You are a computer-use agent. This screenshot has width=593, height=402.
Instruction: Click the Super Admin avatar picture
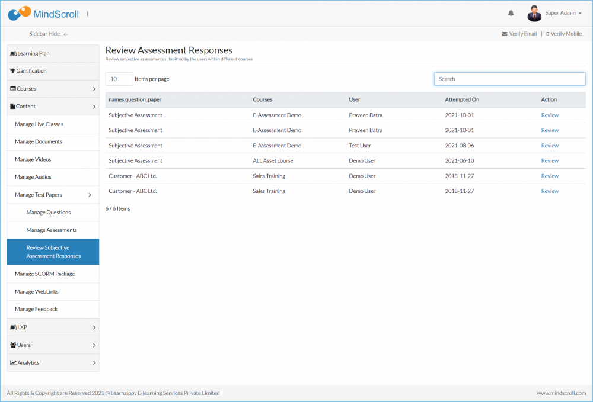[x=534, y=14]
